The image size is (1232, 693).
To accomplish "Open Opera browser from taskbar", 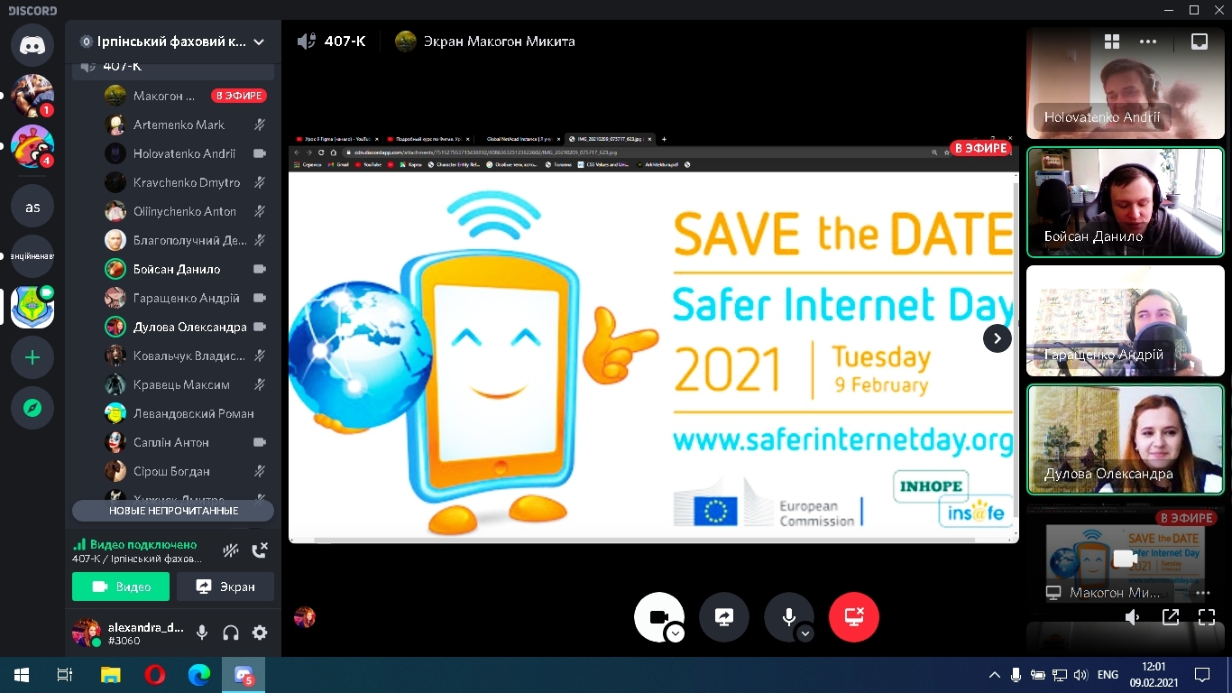I will (154, 675).
